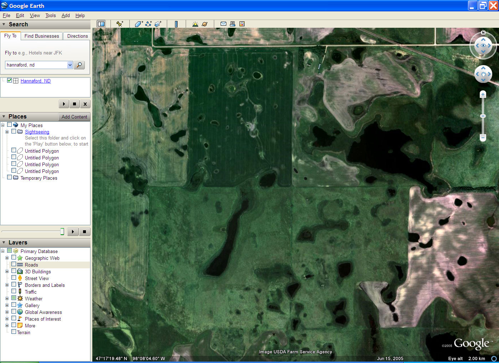The width and height of the screenshot is (499, 363).
Task: Click the Street View pegman layer icon
Action: [x=20, y=278]
